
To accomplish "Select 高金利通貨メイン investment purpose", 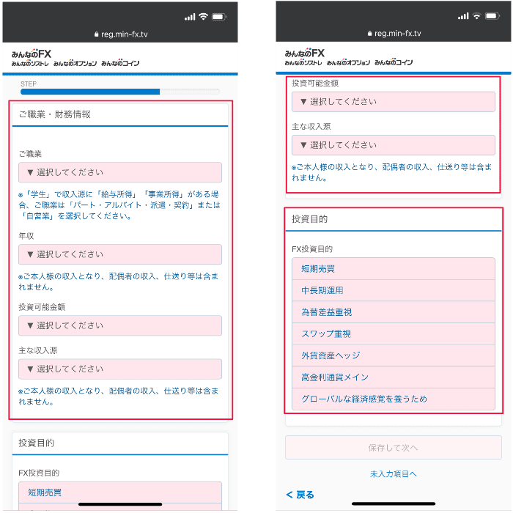I will pyautogui.click(x=394, y=377).
